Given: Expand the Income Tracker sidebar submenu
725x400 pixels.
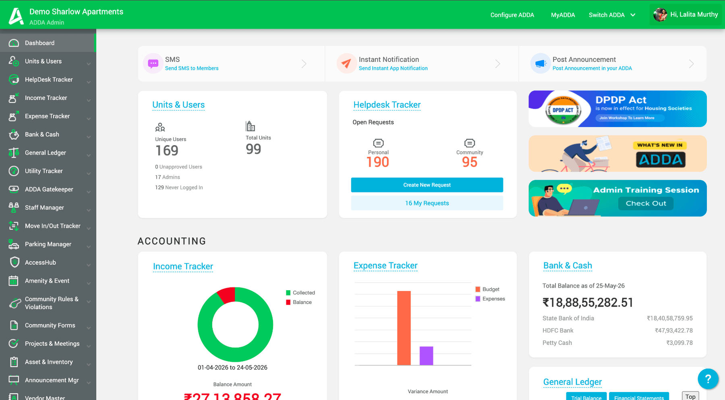Looking at the screenshot, I should [x=89, y=100].
